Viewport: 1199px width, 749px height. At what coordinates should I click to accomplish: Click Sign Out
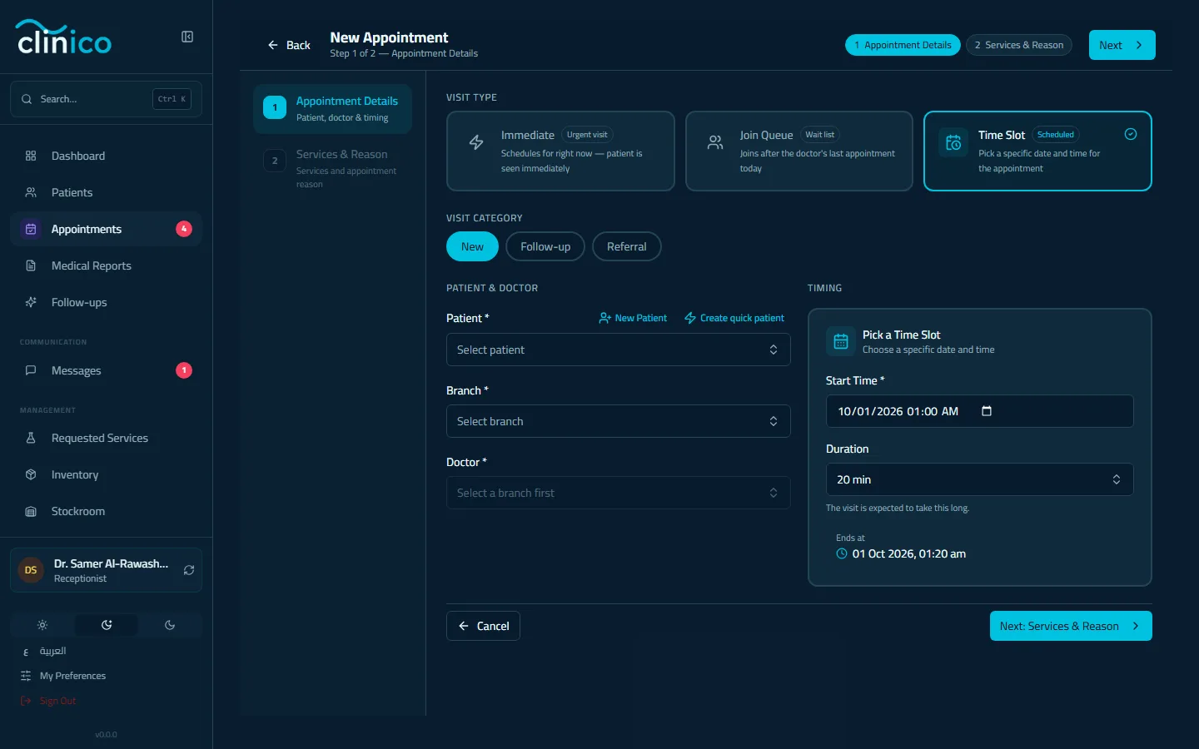click(x=57, y=701)
